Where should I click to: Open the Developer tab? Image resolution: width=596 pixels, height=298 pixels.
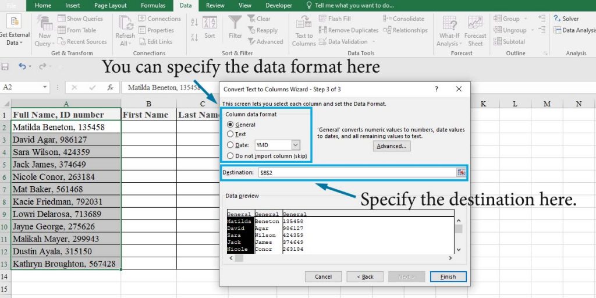(x=279, y=5)
